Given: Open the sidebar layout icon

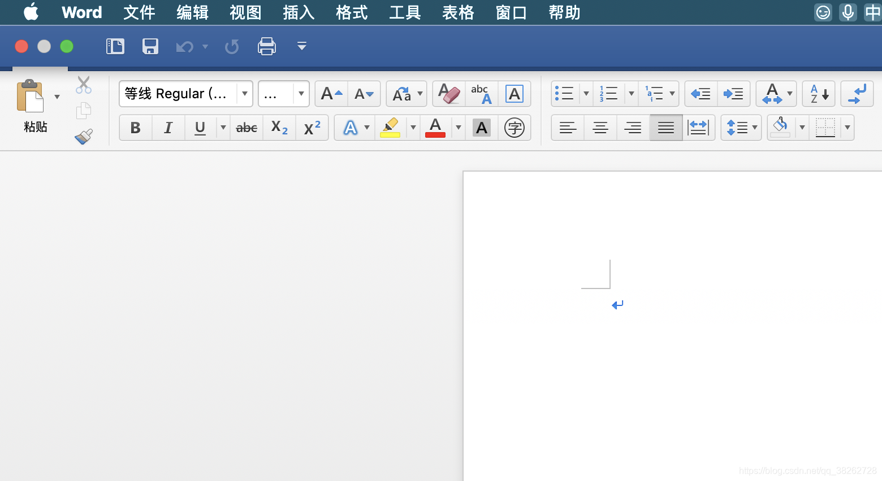Looking at the screenshot, I should pyautogui.click(x=115, y=46).
